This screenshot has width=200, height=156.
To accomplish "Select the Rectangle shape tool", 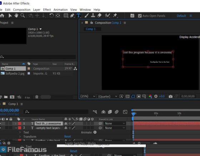I will pos(66,16).
